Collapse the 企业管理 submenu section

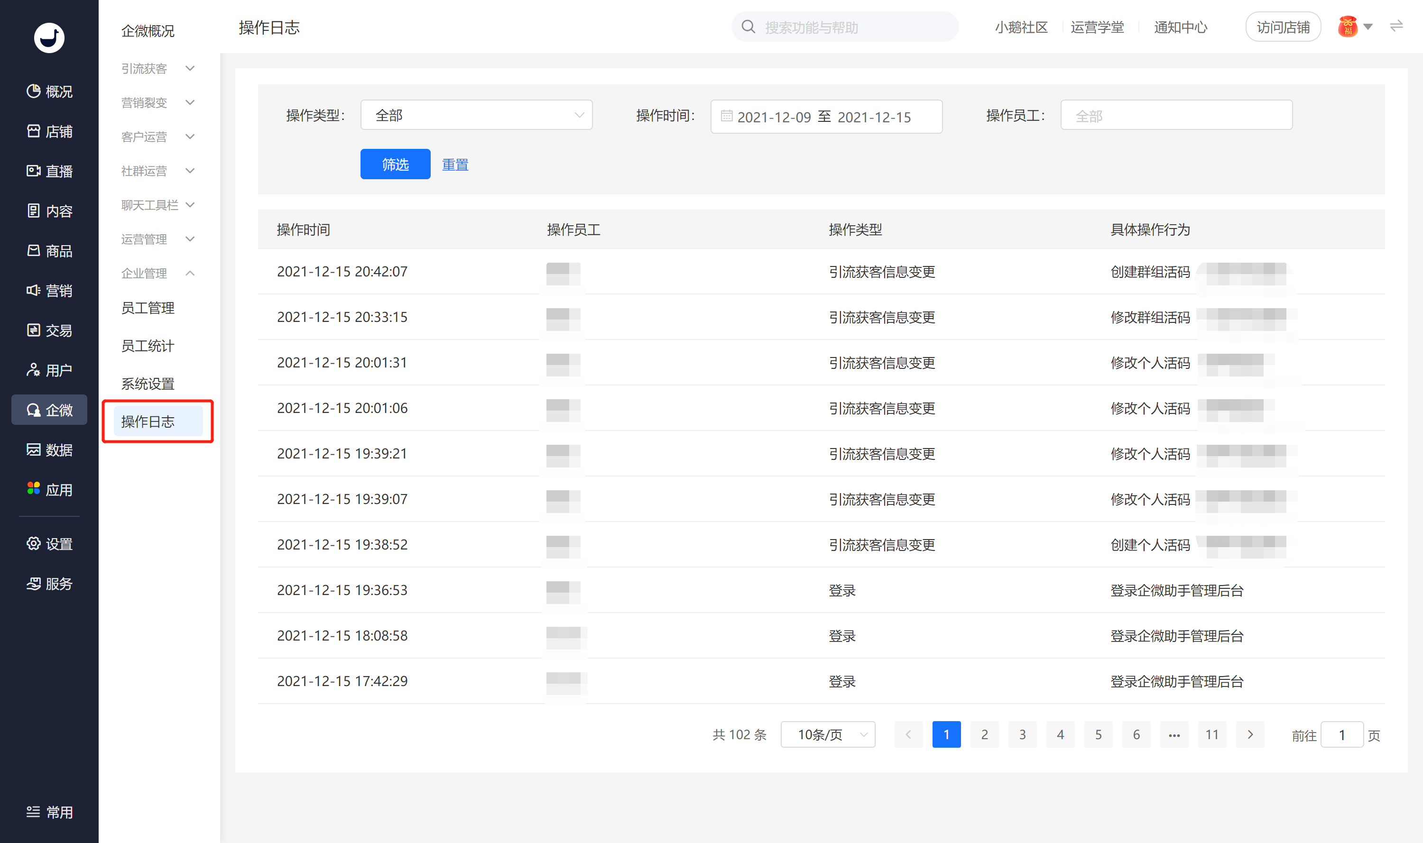coord(190,273)
